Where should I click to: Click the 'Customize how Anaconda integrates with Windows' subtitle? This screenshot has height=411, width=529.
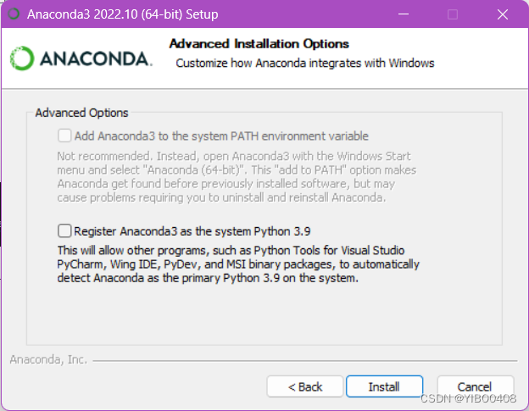(304, 63)
